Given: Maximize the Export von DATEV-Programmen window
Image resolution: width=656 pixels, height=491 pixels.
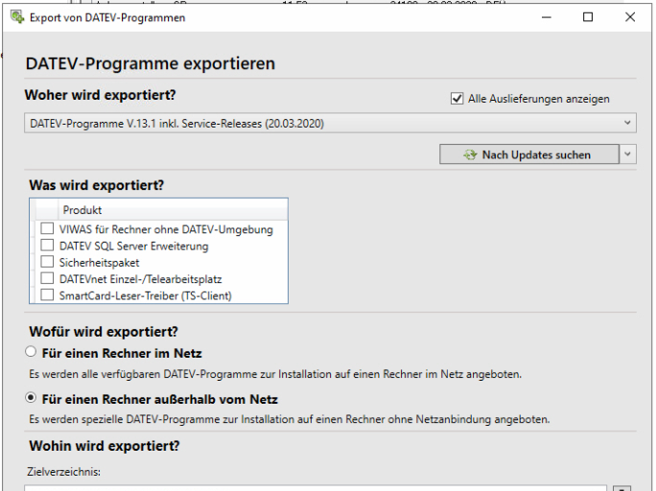Looking at the screenshot, I should click(x=588, y=17).
